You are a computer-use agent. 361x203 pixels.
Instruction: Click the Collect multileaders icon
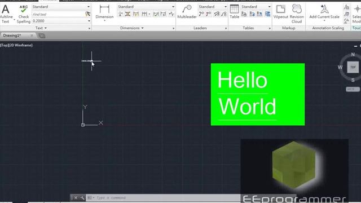pos(224,14)
